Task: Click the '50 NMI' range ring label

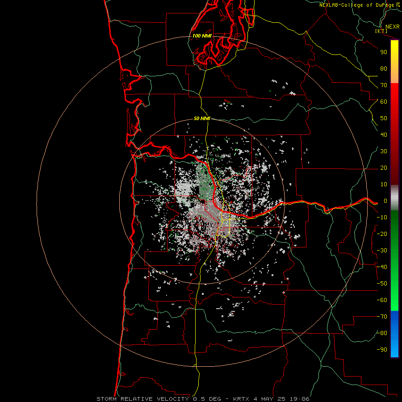Action: pyautogui.click(x=202, y=118)
